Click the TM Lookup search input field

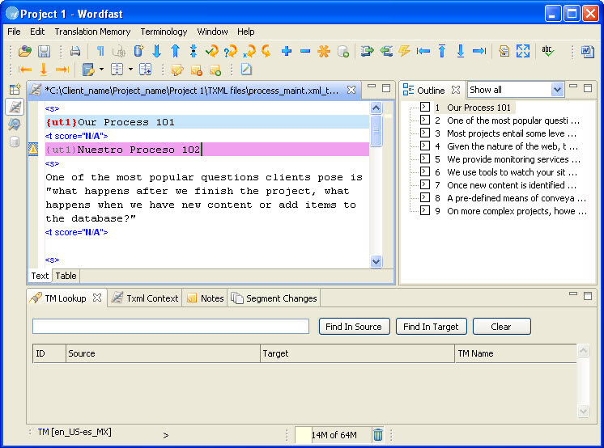(171, 327)
